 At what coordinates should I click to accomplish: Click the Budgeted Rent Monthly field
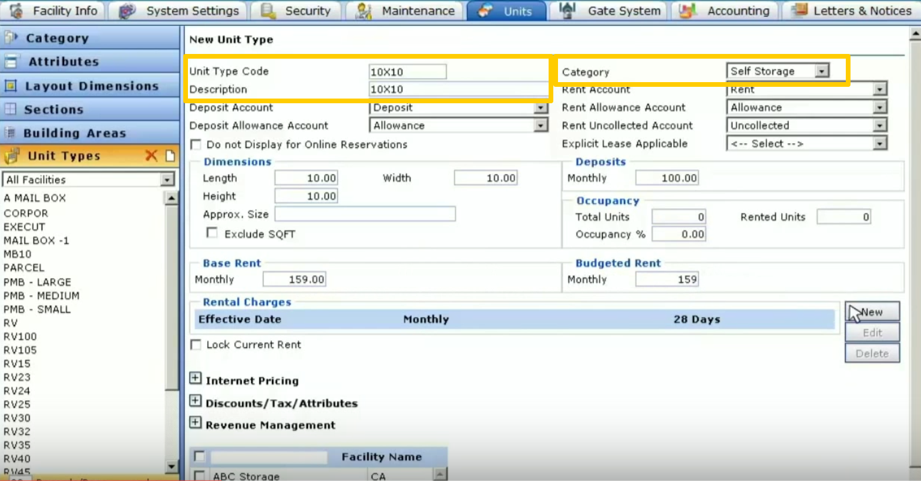tap(667, 279)
